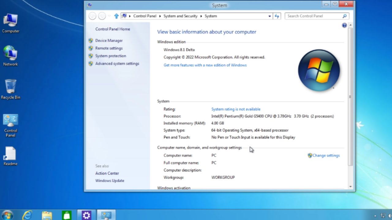Click the Start orb button
Screen dimensions: 392x220
point(7,215)
